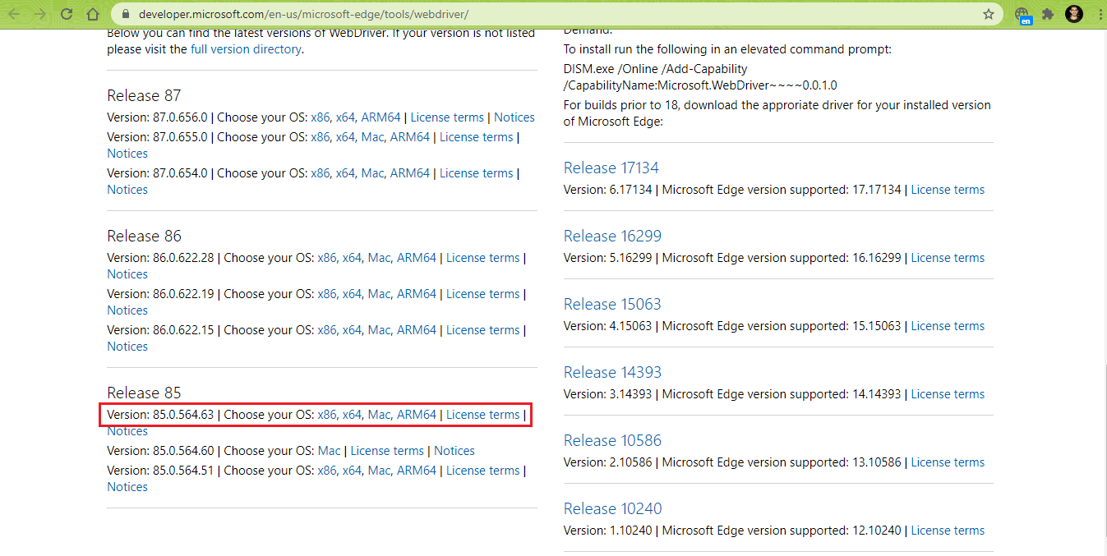
Task: Reload the page using the refresh icon
Action: click(66, 13)
